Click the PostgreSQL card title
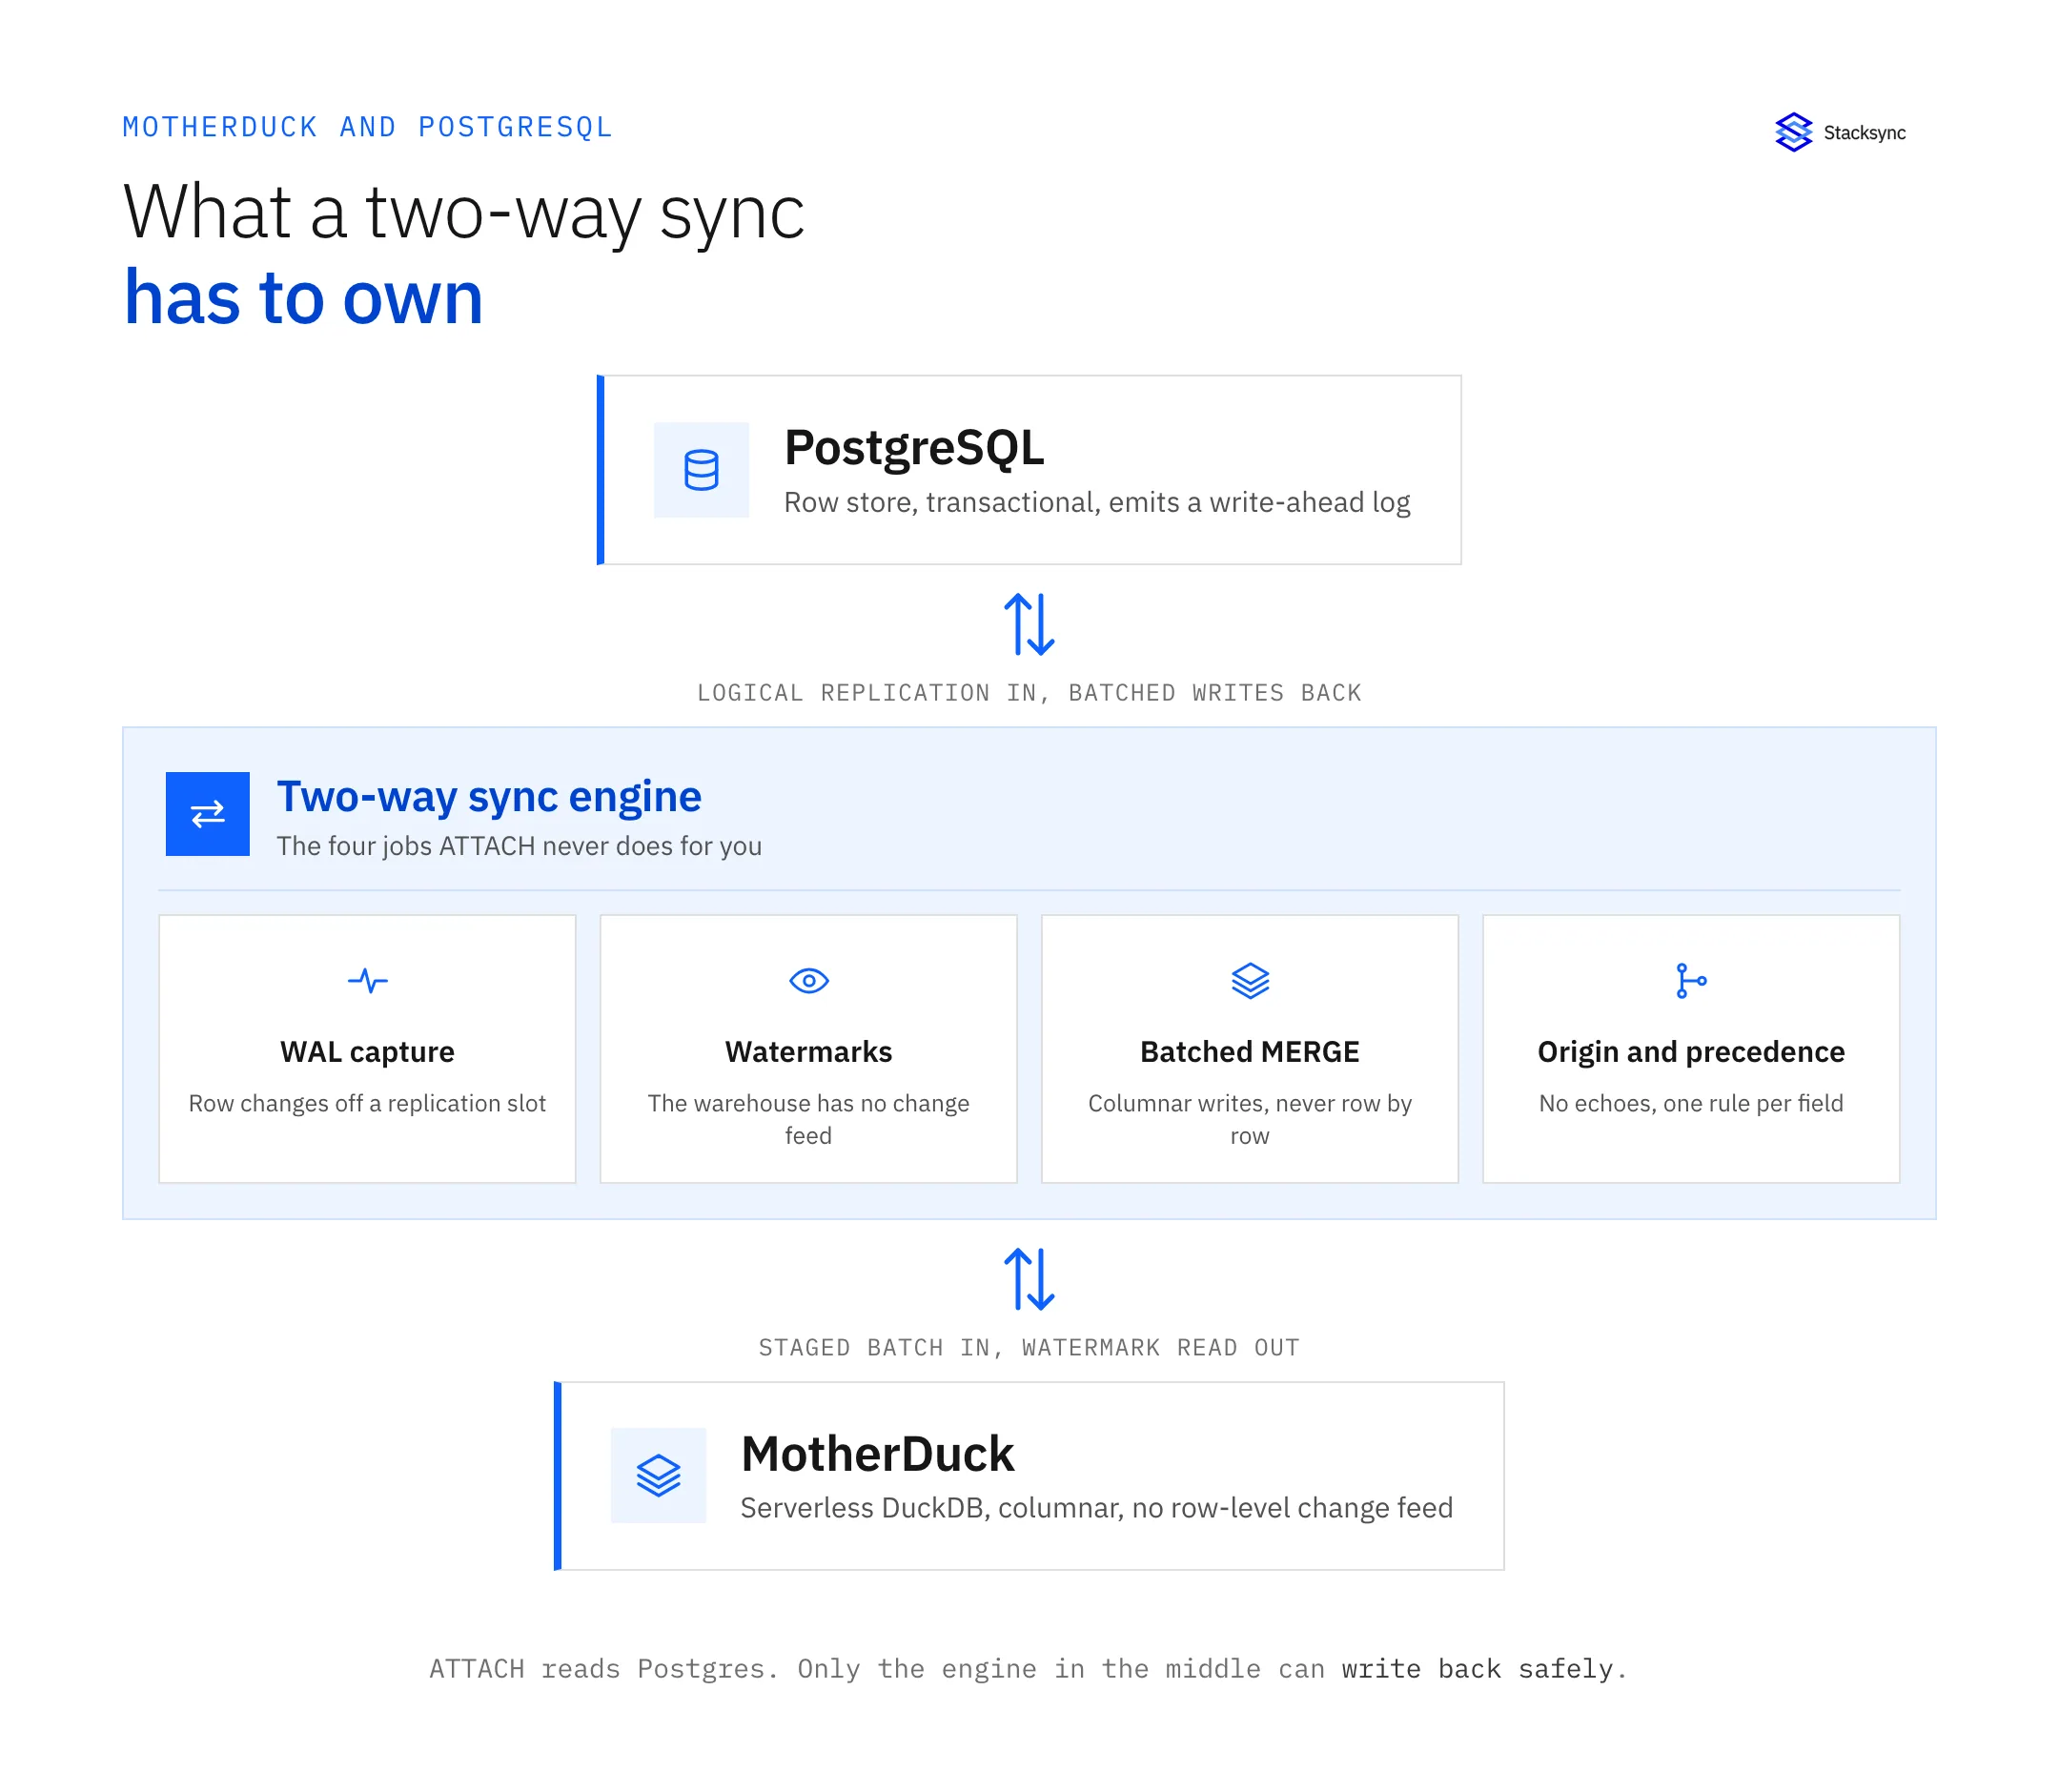Image resolution: width=2059 pixels, height=1792 pixels. click(914, 447)
